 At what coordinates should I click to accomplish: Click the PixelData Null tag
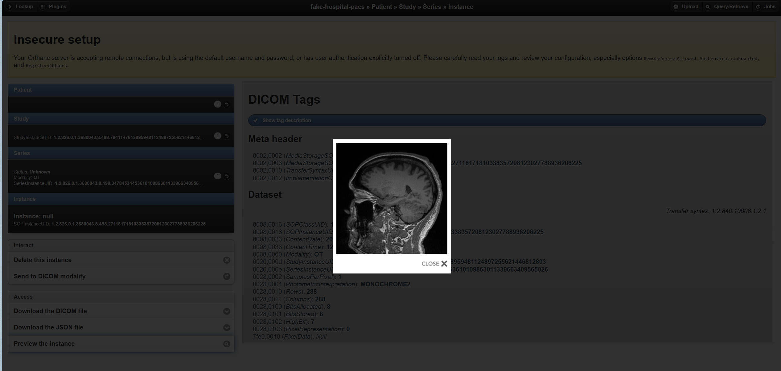290,337
